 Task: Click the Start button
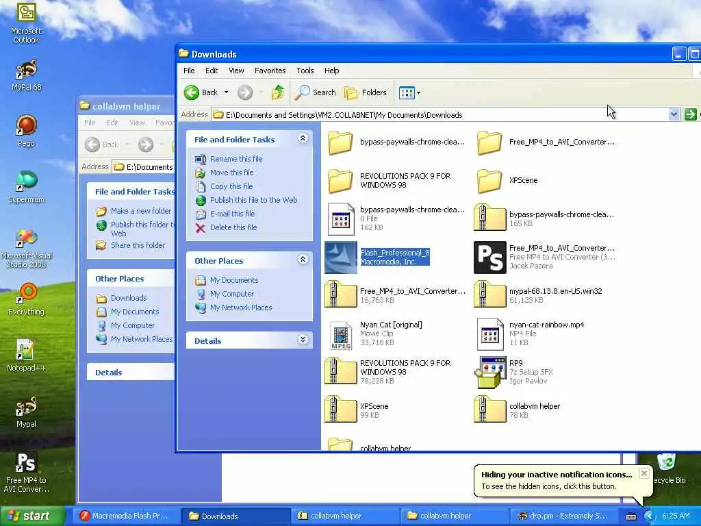click(31, 516)
